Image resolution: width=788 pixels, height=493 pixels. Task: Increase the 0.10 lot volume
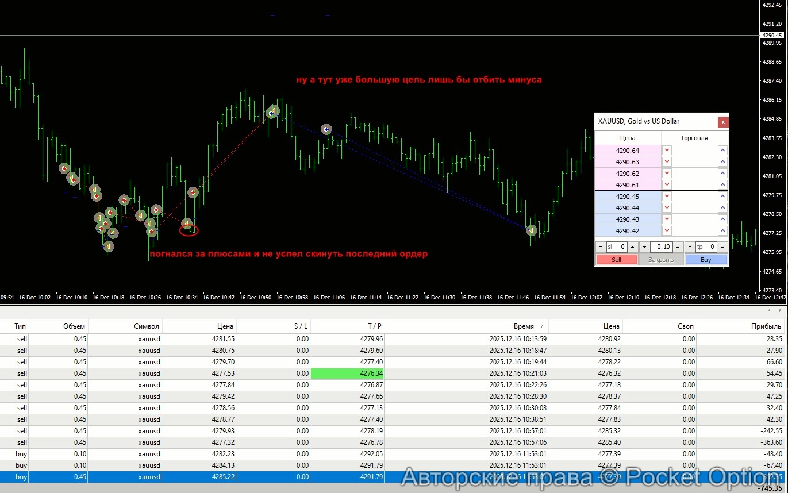(x=677, y=247)
